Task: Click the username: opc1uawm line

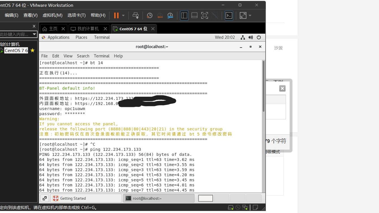Action: coord(62,109)
